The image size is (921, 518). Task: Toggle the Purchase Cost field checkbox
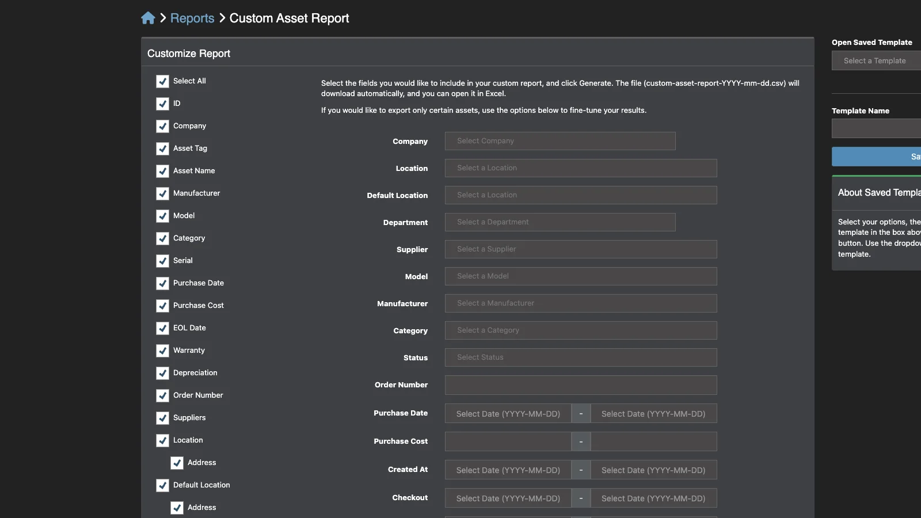pos(162,306)
